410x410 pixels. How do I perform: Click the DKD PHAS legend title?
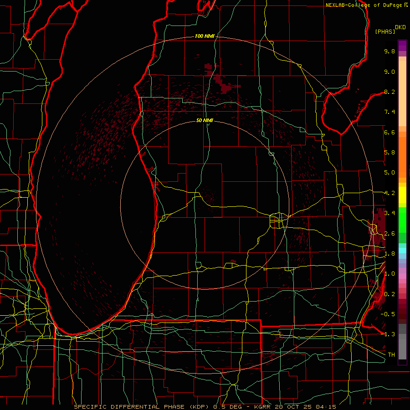pos(390,30)
